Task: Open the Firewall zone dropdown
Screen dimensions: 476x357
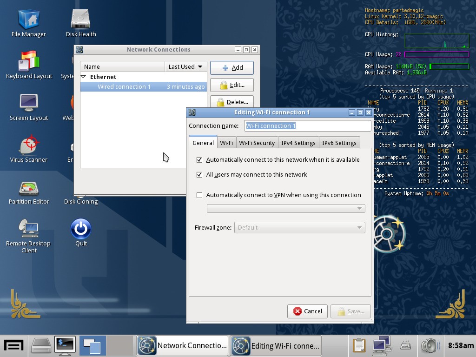Action: 299,228
